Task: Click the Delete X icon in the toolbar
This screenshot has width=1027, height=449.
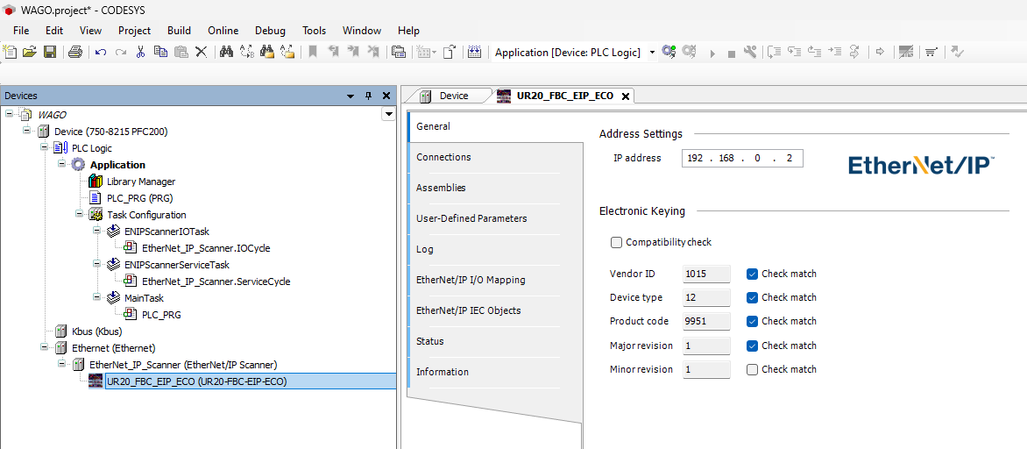Action: [202, 52]
